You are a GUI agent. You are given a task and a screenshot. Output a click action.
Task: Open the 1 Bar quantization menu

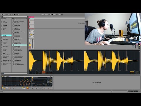(x=18, y=14)
